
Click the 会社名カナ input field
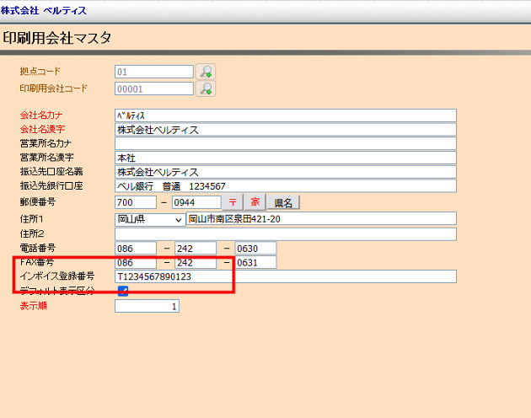[x=285, y=115]
